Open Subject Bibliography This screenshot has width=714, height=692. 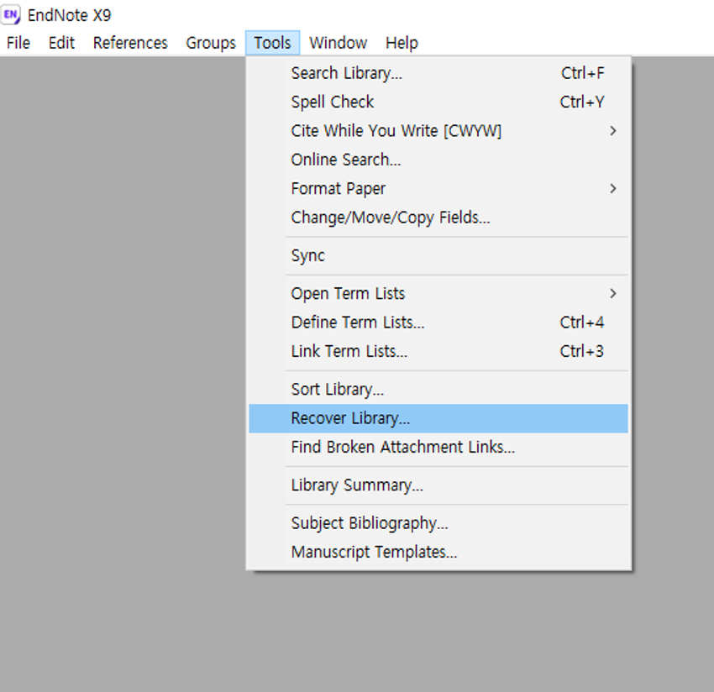point(438,523)
